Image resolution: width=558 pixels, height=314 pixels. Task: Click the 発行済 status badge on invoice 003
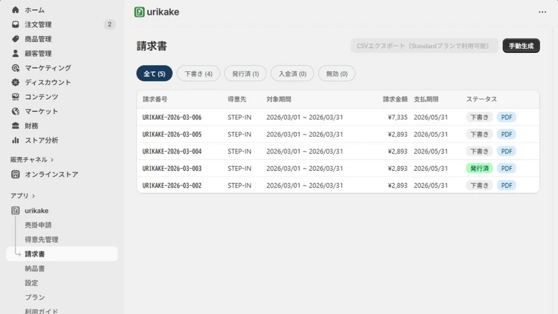tap(479, 168)
